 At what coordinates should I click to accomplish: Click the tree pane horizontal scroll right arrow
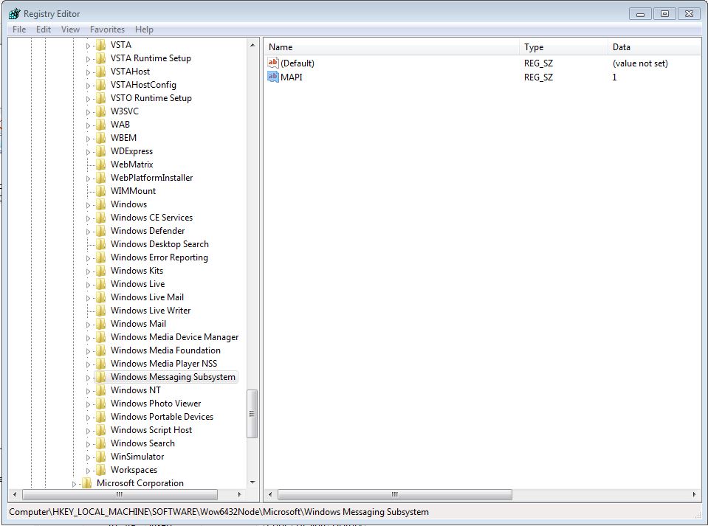pyautogui.click(x=239, y=495)
